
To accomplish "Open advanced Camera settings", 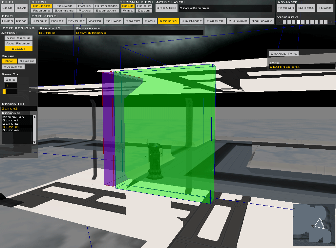I will [x=306, y=8].
